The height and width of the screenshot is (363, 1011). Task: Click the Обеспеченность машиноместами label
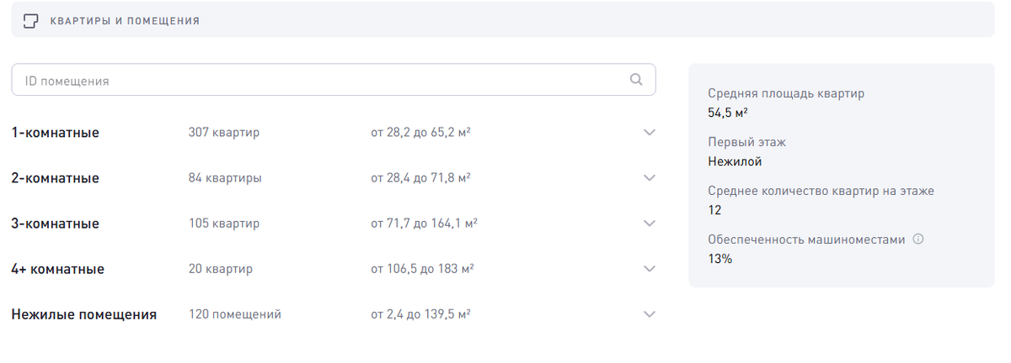806,239
